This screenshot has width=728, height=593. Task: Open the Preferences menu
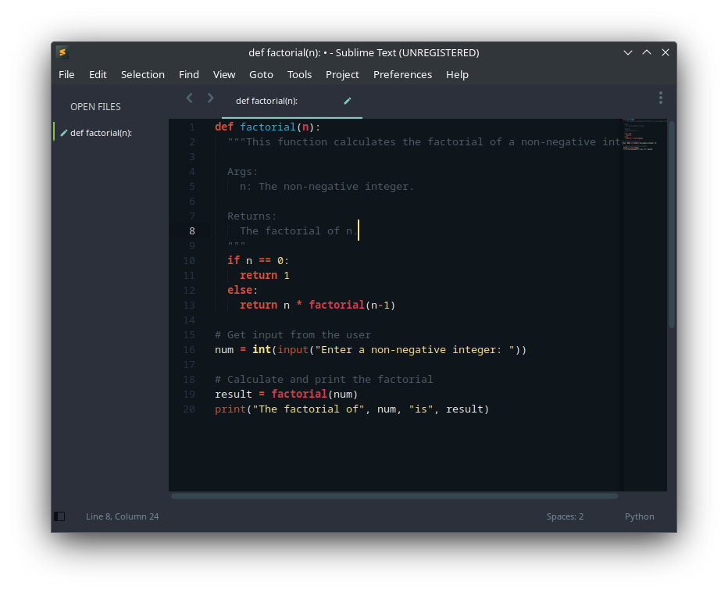pos(402,74)
